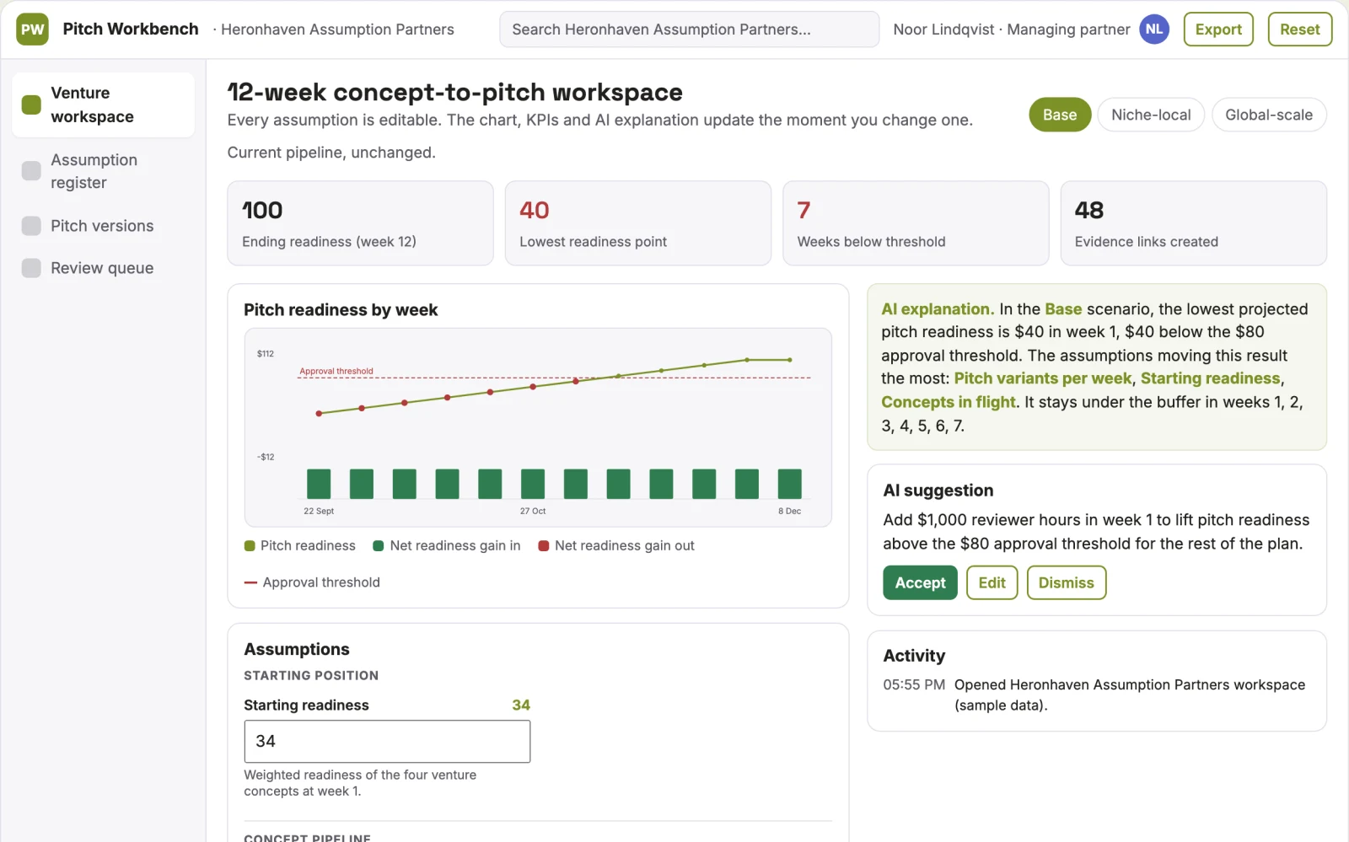Focus the Search Heronhaven Assumption Partners field
Viewport: 1349px width, 842px height.
[x=689, y=29]
